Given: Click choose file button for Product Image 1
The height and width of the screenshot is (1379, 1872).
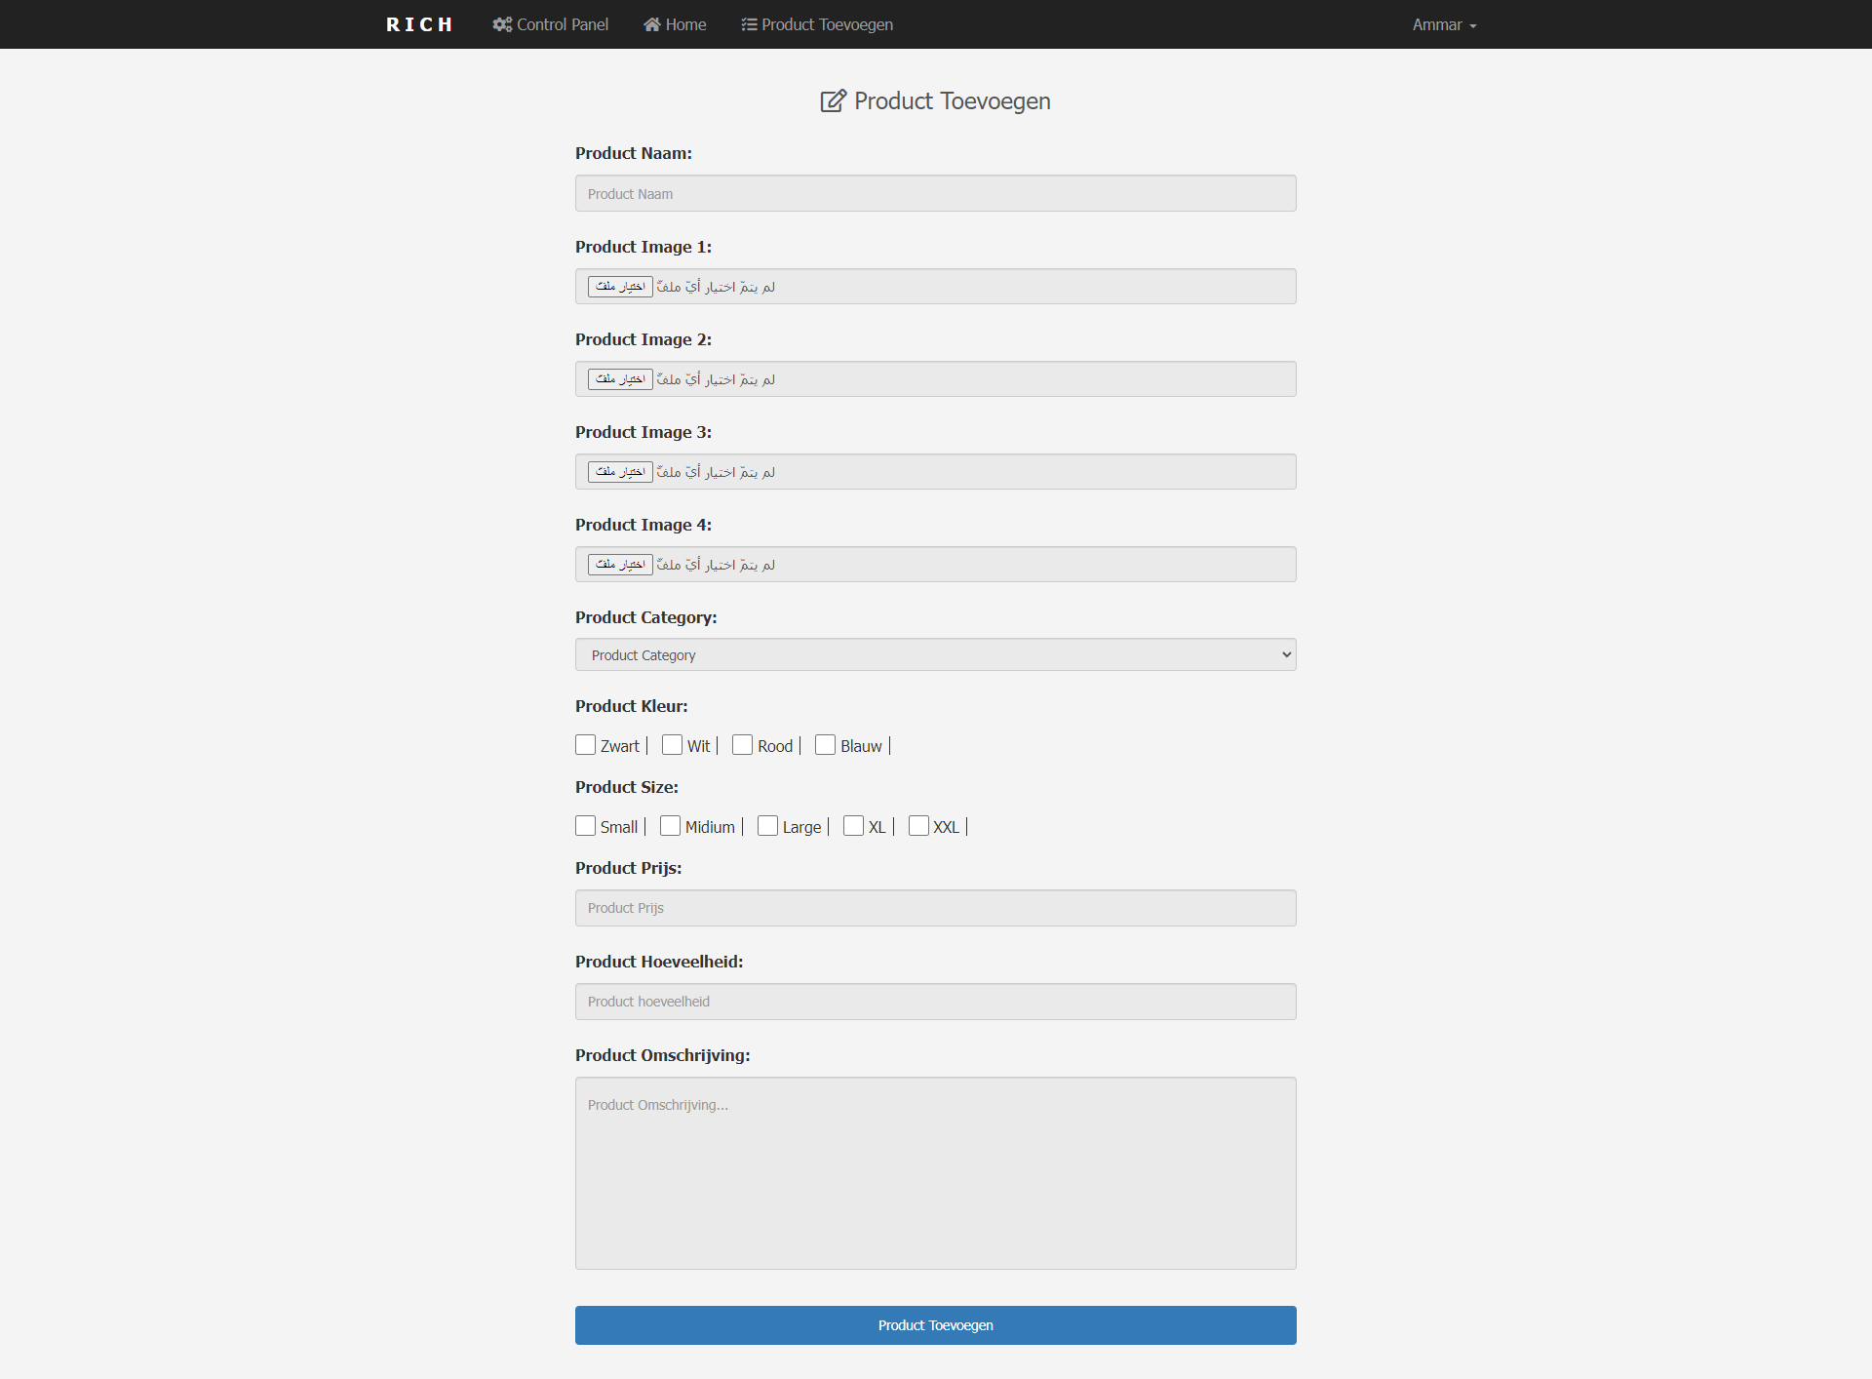Looking at the screenshot, I should pyautogui.click(x=620, y=287).
